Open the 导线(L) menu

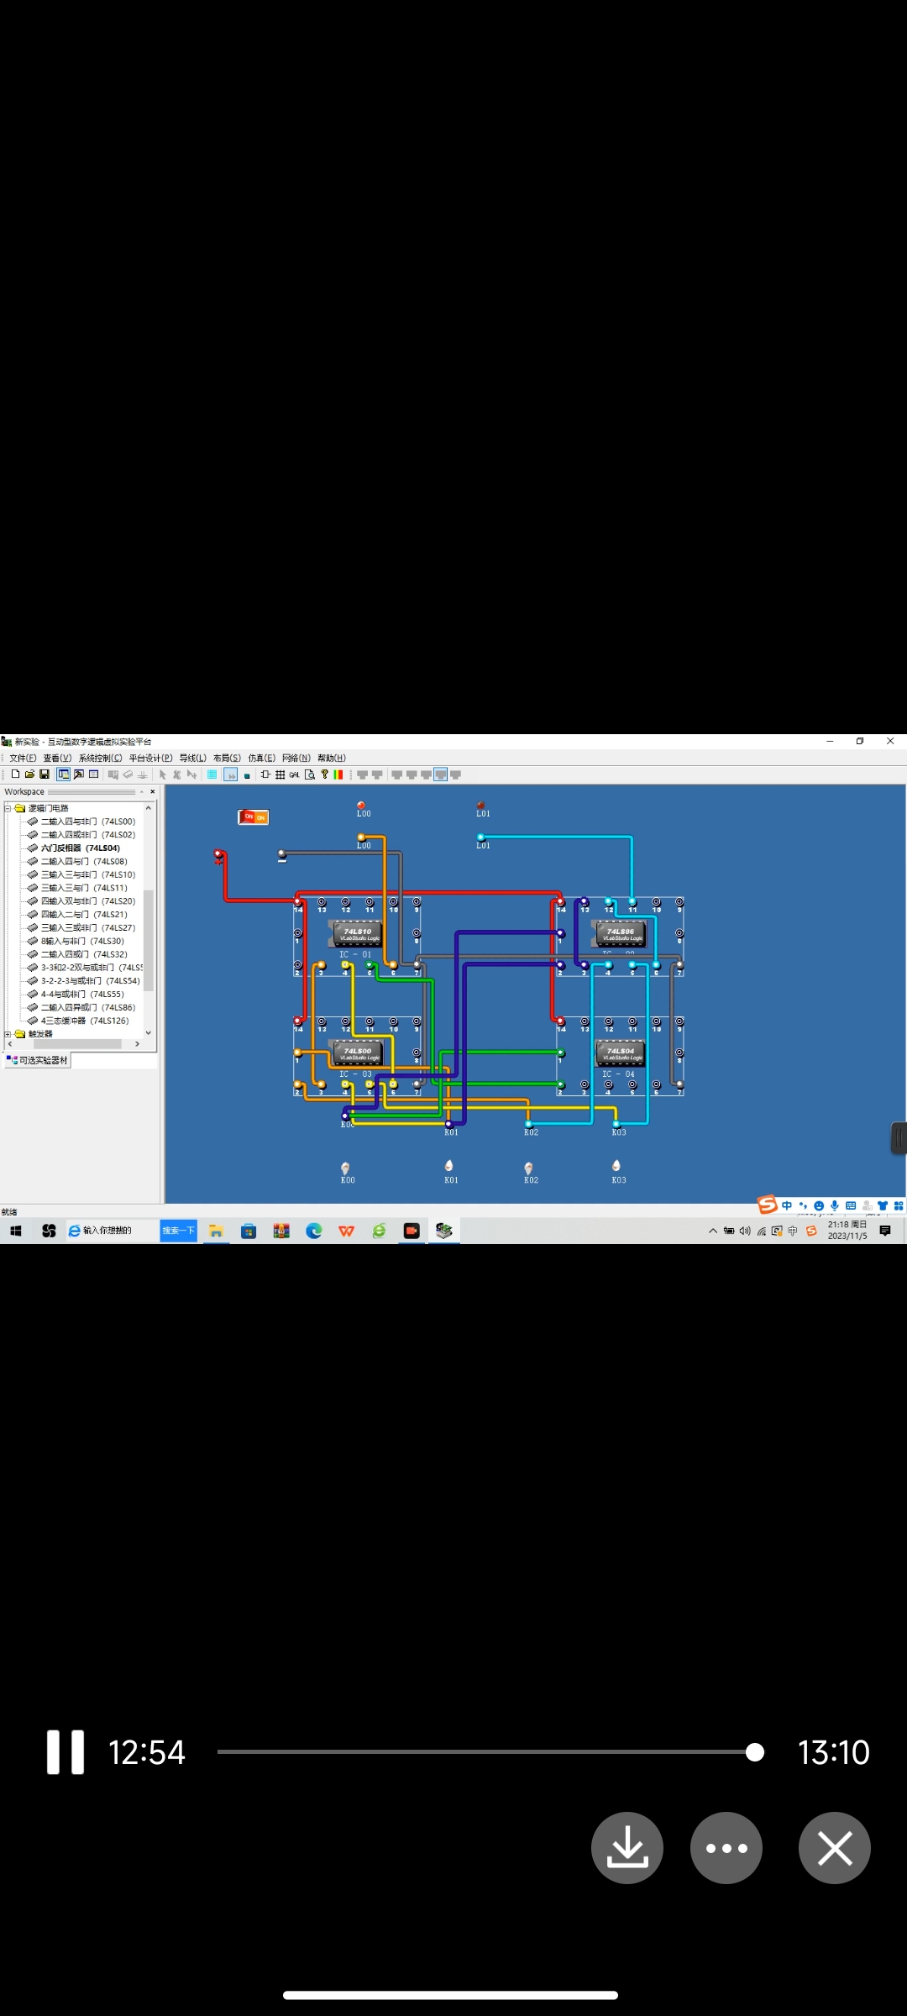(x=192, y=758)
